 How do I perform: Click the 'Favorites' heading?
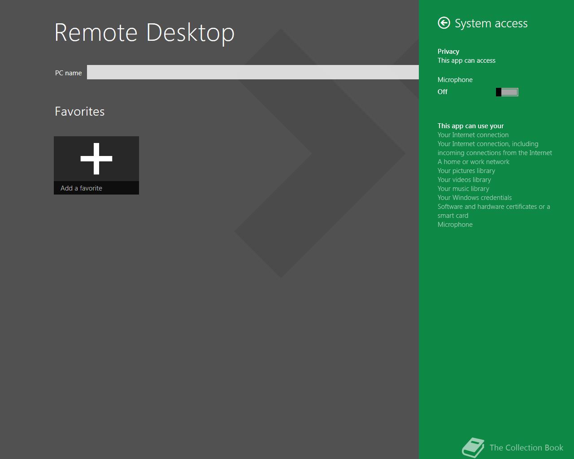80,111
